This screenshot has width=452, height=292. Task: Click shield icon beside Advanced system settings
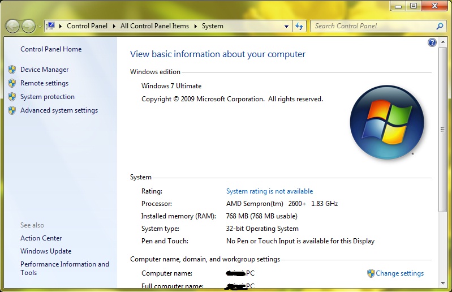(x=12, y=110)
